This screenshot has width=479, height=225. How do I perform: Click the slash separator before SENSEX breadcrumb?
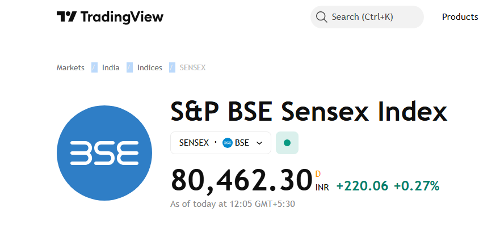pyautogui.click(x=173, y=67)
